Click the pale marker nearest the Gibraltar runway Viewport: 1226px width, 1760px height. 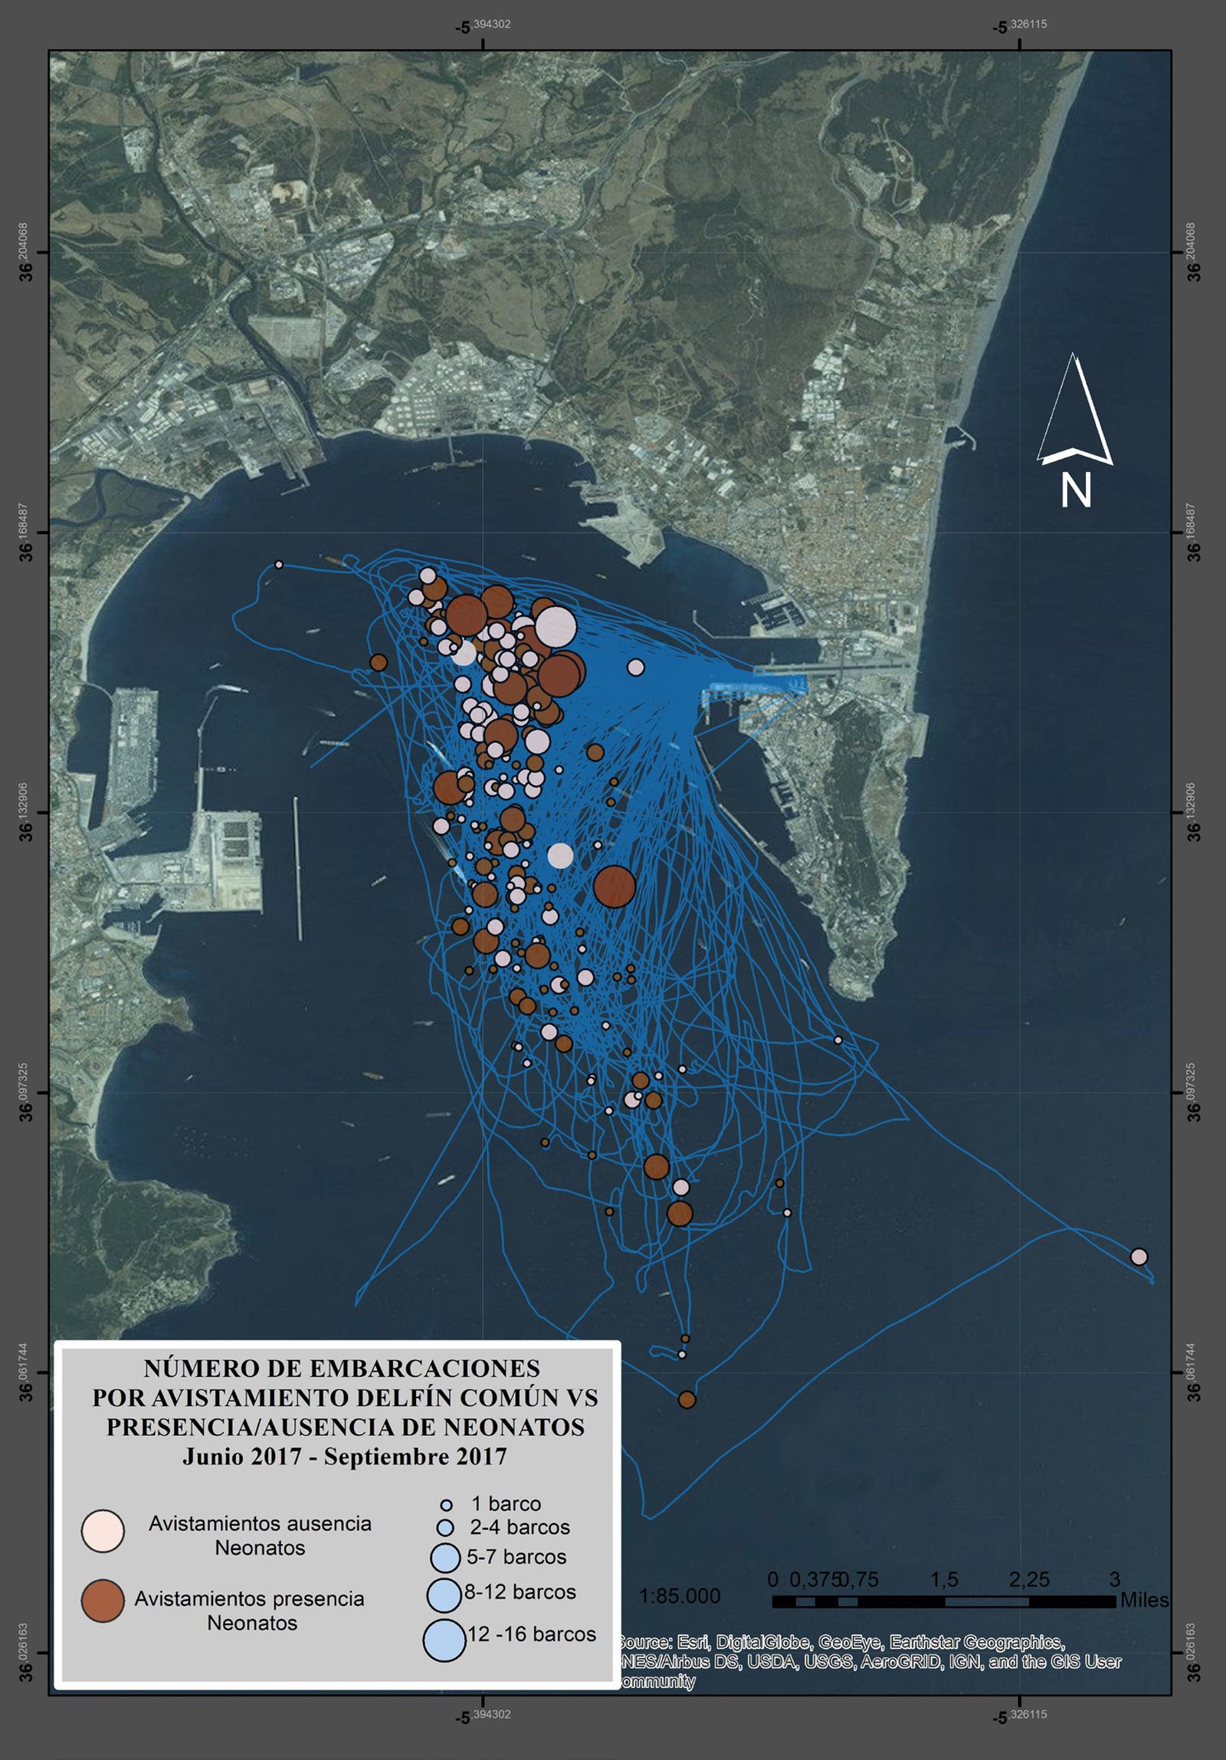point(636,667)
